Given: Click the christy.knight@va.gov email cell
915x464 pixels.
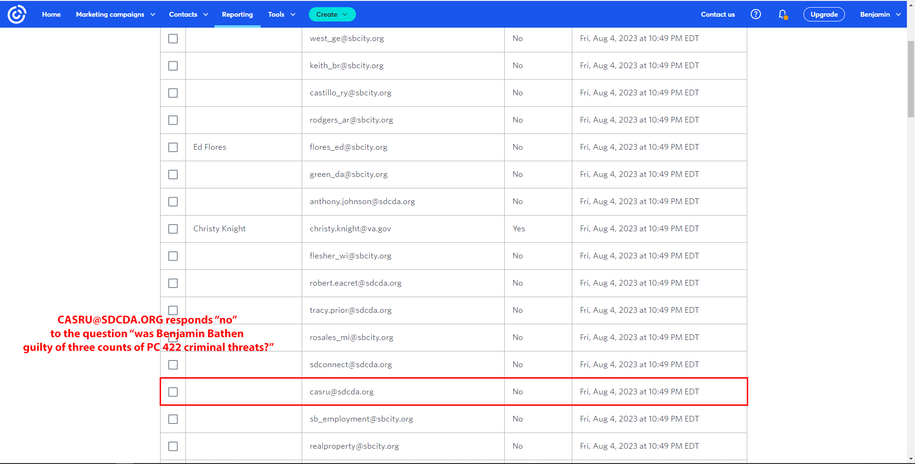Looking at the screenshot, I should 350,229.
